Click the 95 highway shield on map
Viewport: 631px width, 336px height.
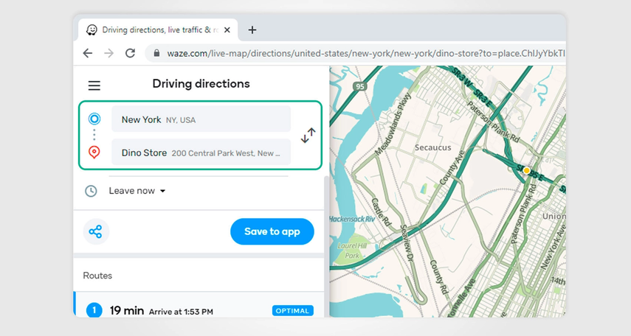pos(359,86)
